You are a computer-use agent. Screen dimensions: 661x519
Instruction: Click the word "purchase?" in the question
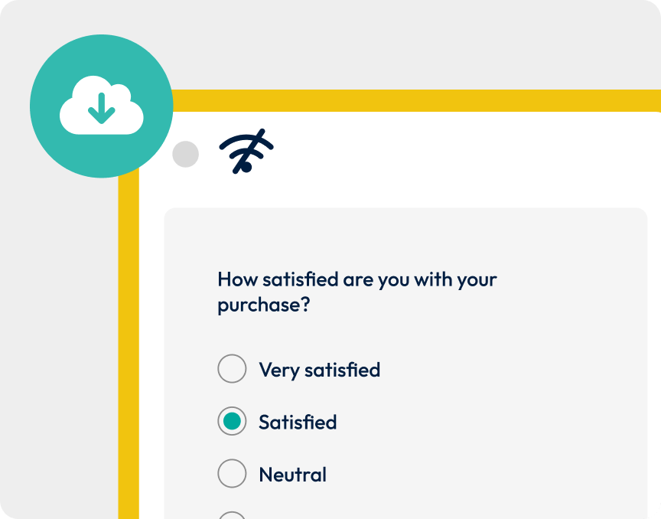263,305
